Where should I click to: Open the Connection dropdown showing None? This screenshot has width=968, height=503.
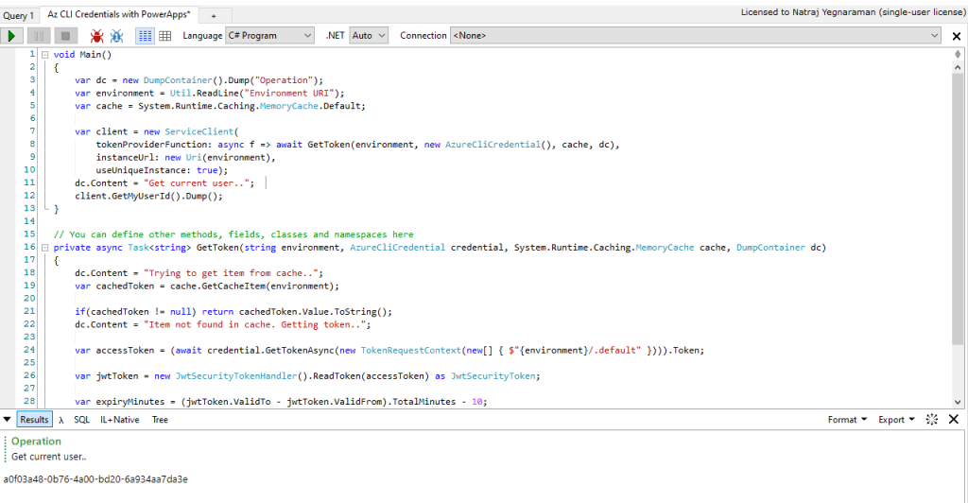[x=696, y=36]
